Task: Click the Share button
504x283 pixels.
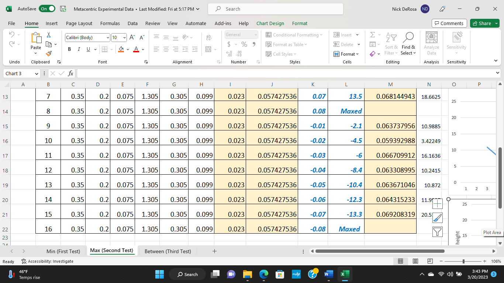Action: click(484, 23)
